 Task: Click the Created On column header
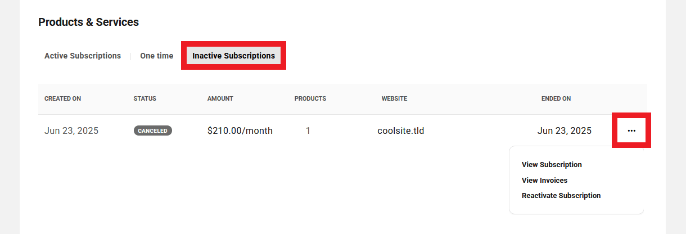pos(62,98)
